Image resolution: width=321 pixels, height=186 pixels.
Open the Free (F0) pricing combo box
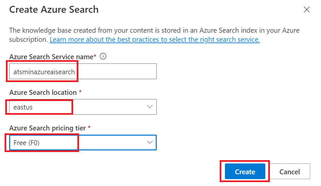(x=83, y=143)
